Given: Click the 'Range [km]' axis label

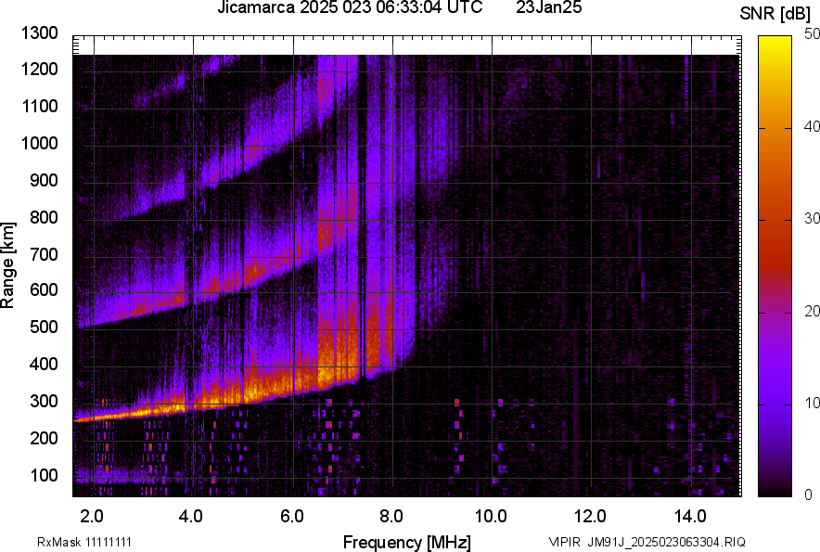Looking at the screenshot, I should click(x=8, y=264).
